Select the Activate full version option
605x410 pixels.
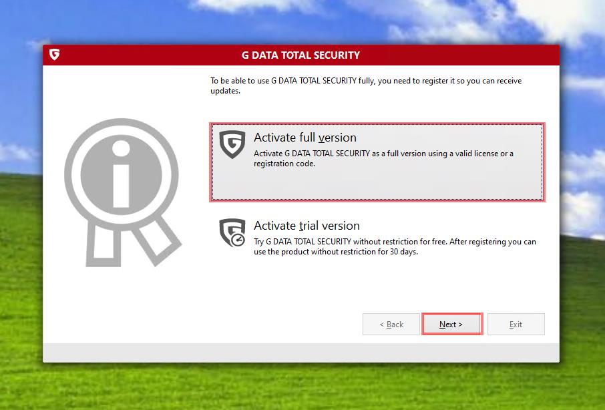point(377,162)
